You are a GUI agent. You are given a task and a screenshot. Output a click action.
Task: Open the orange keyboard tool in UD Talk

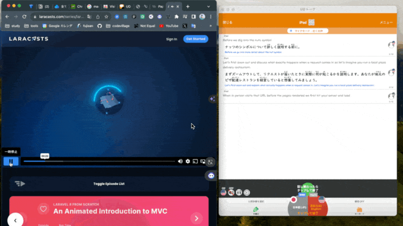(359, 210)
